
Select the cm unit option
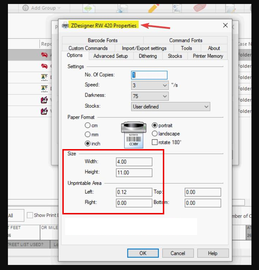coord(88,126)
